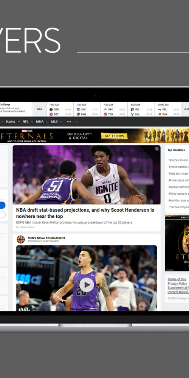This screenshot has height=378, width=189.
Task: Open the Denver Nuggets logo in the scoreboard
Action: pos(51,110)
